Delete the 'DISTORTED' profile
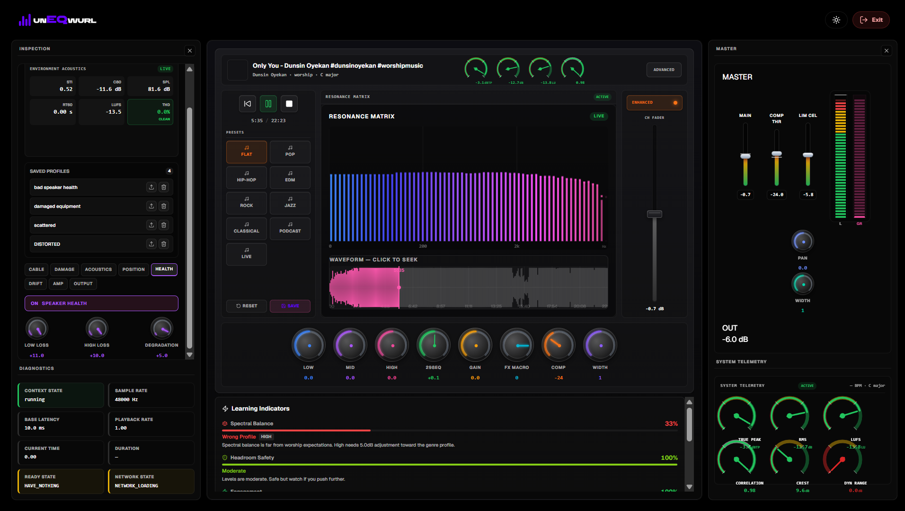The width and height of the screenshot is (905, 511). [x=164, y=244]
